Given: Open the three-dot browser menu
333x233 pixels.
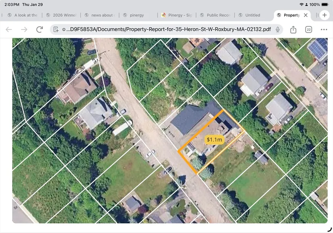Looking at the screenshot, I should point(324,29).
